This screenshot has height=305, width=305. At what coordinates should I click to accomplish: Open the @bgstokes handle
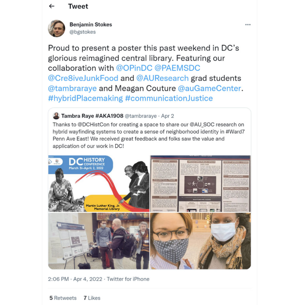click(x=83, y=32)
